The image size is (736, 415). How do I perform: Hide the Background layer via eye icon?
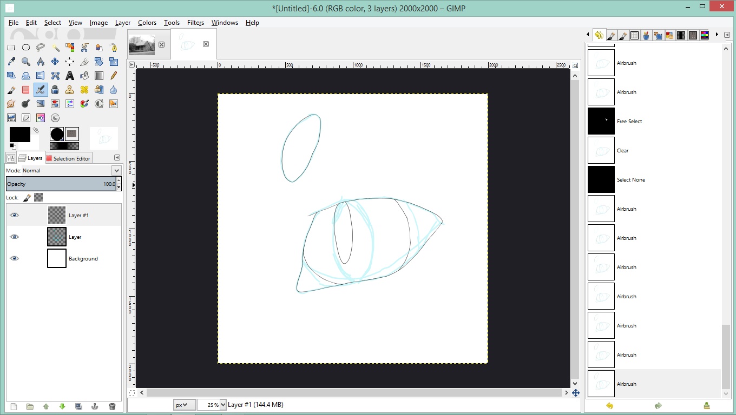point(15,258)
